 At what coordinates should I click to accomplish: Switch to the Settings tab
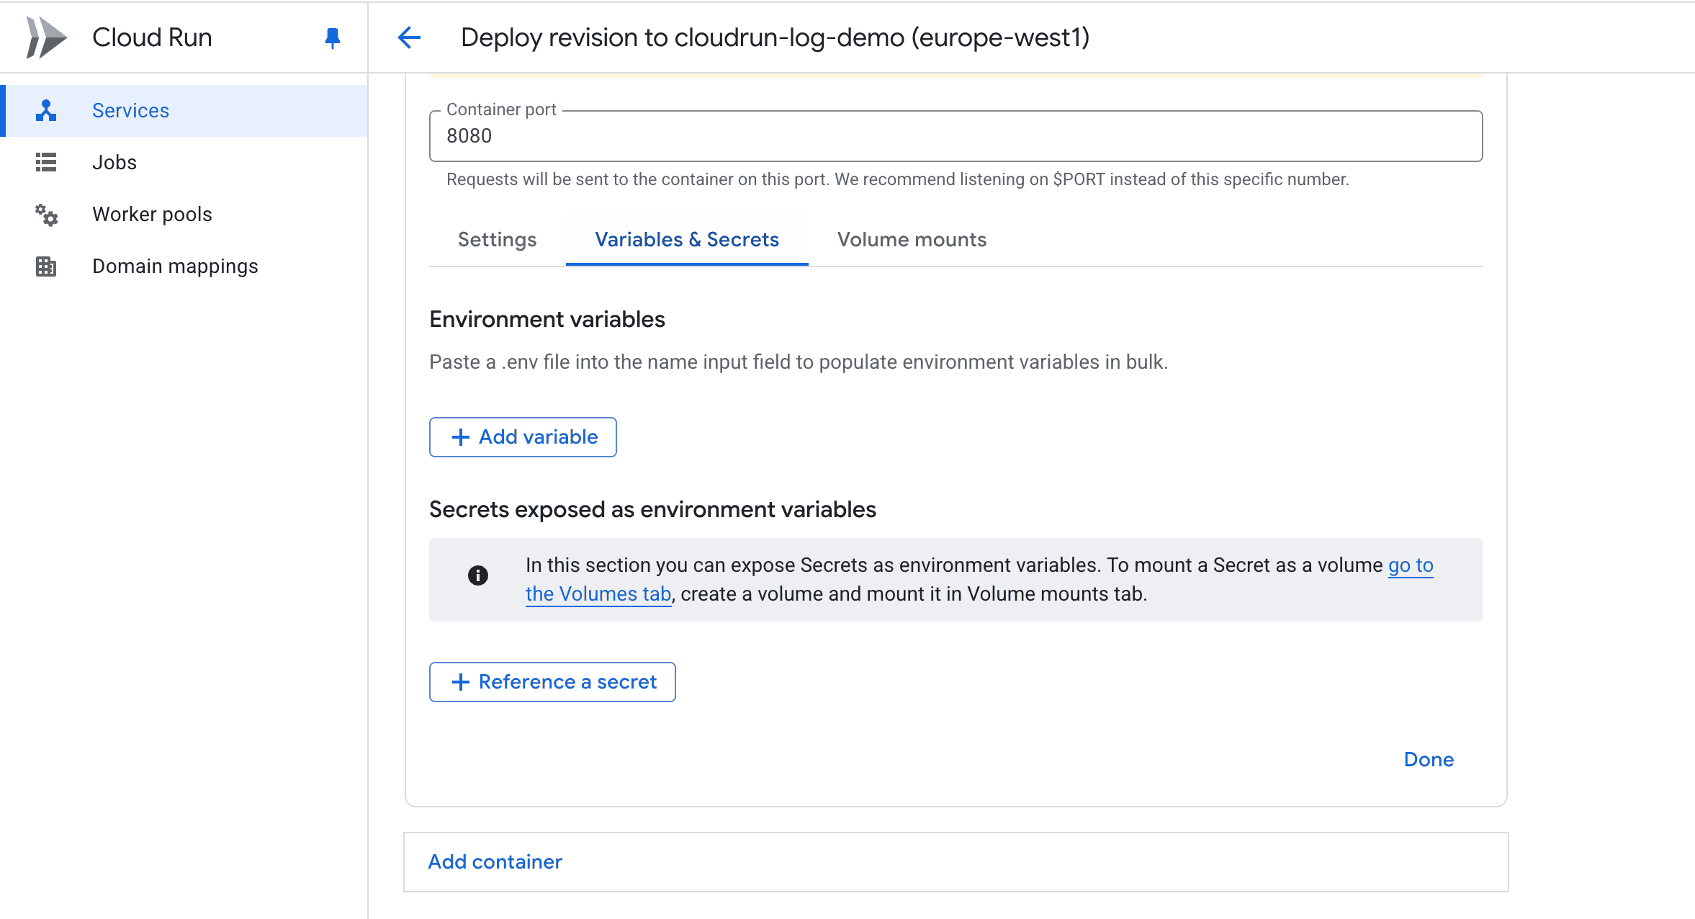(x=496, y=240)
